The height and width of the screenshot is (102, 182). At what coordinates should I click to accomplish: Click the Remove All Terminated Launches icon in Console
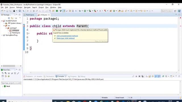142,76
